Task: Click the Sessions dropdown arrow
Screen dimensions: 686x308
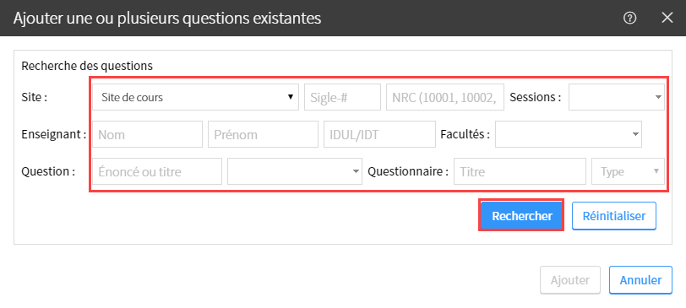Action: (x=658, y=97)
